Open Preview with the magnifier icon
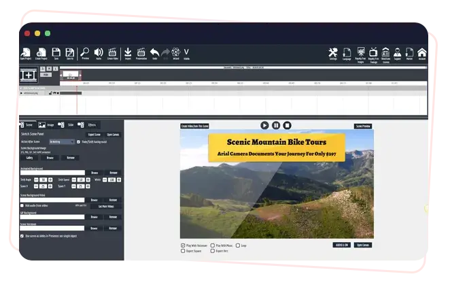The height and width of the screenshot is (285, 450). click(85, 53)
